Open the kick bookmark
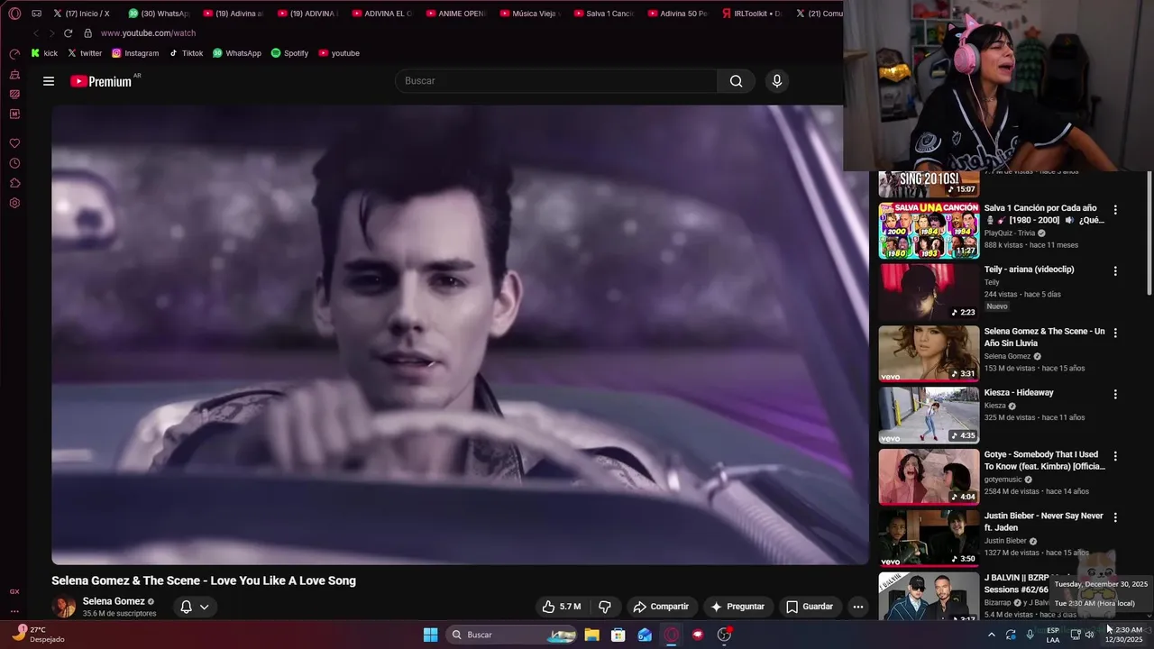This screenshot has height=649, width=1154. pyautogui.click(x=44, y=53)
